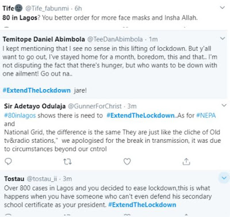This screenshot has height=217, width=230.
Task: Visit @Tife_fabunmi profile handle
Action: click(47, 9)
